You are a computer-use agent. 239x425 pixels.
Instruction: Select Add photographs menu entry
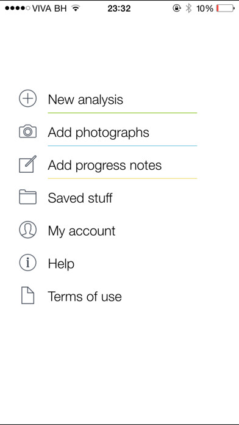[99, 133]
